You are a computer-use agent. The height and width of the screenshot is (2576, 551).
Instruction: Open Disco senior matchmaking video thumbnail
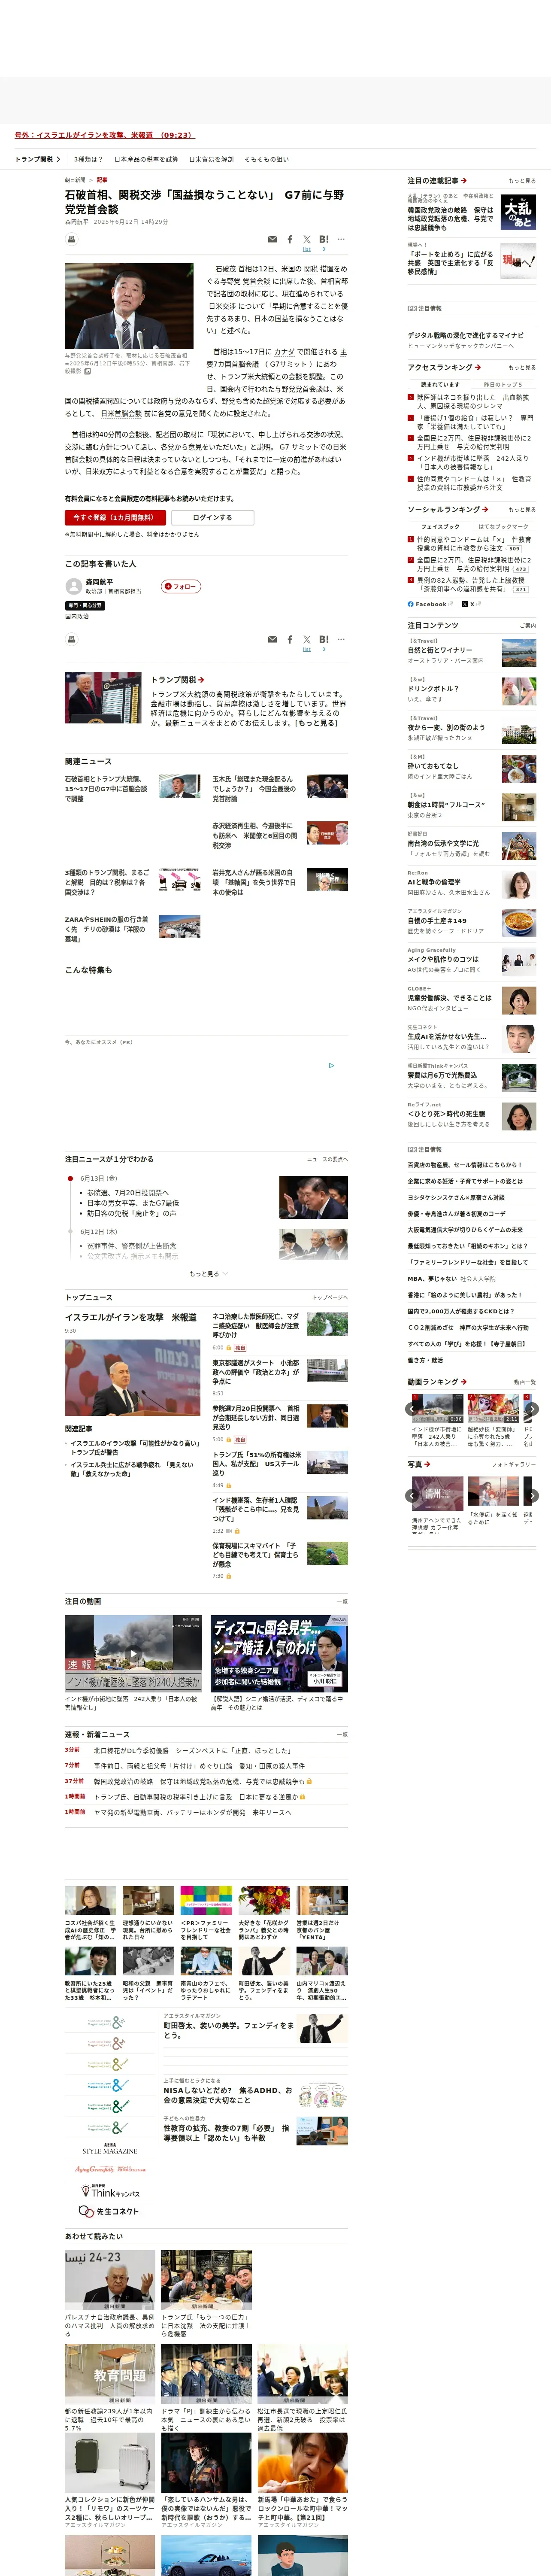pos(279,1652)
